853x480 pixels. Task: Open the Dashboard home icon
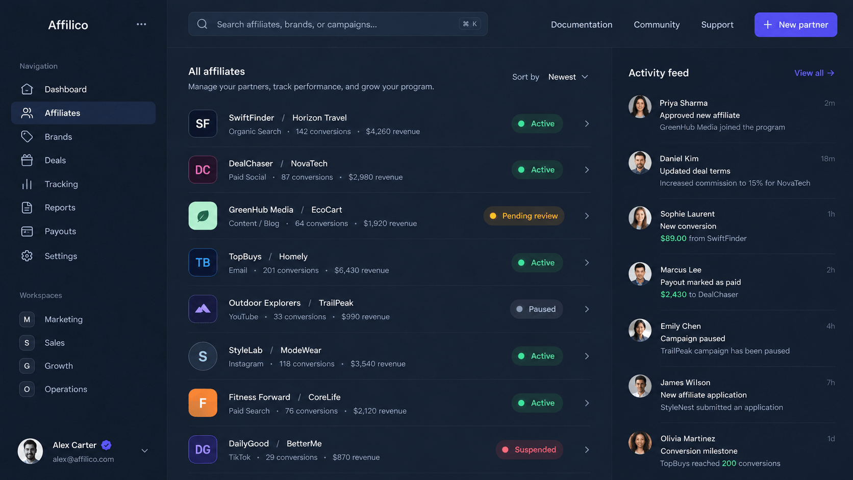click(x=27, y=89)
